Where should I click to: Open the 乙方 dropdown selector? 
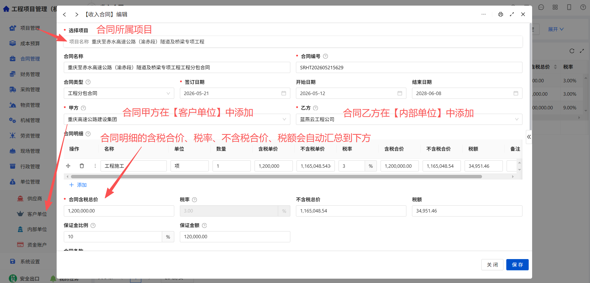(409, 119)
